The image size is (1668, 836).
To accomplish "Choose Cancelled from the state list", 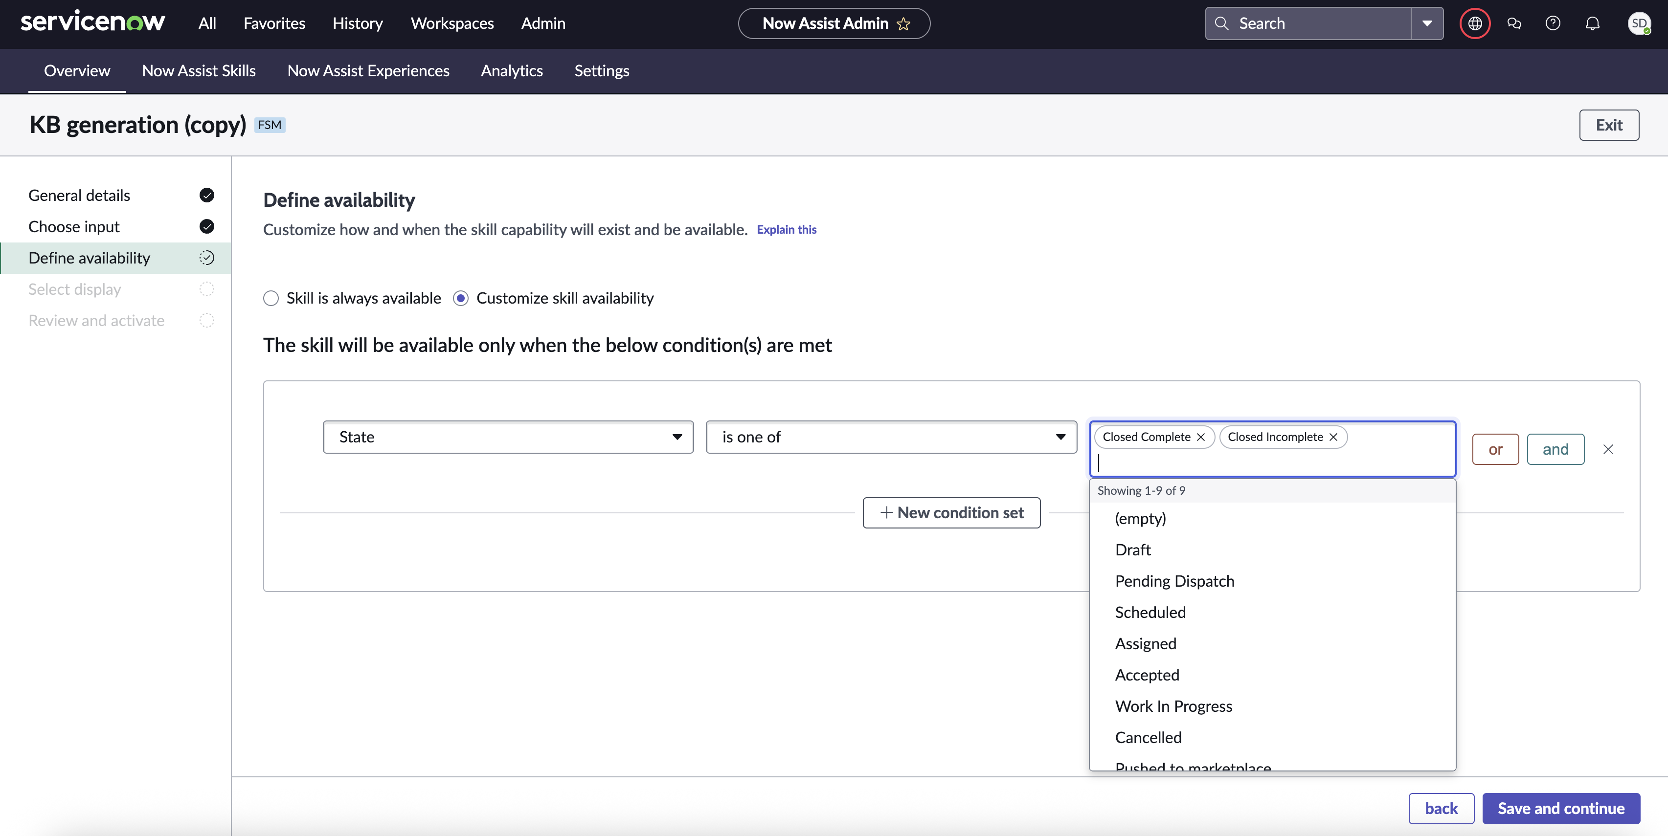I will click(x=1272, y=738).
